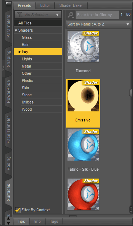Image resolution: width=133 pixels, height=226 pixels.
Task: Select the Fabric - Silk - Blue shader
Action: click(x=83, y=145)
